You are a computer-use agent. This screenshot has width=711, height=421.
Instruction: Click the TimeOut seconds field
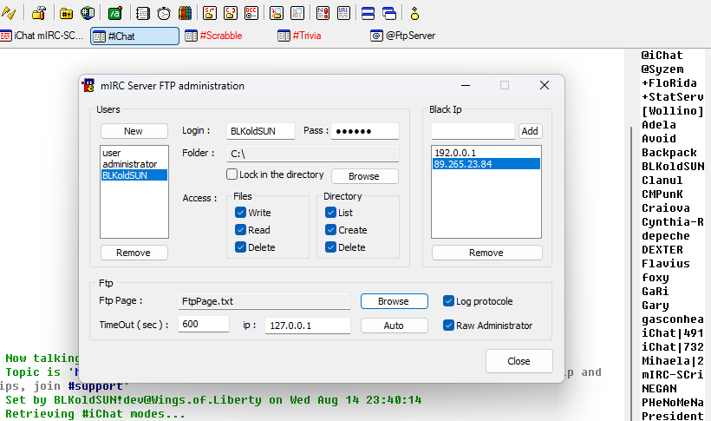coord(204,325)
